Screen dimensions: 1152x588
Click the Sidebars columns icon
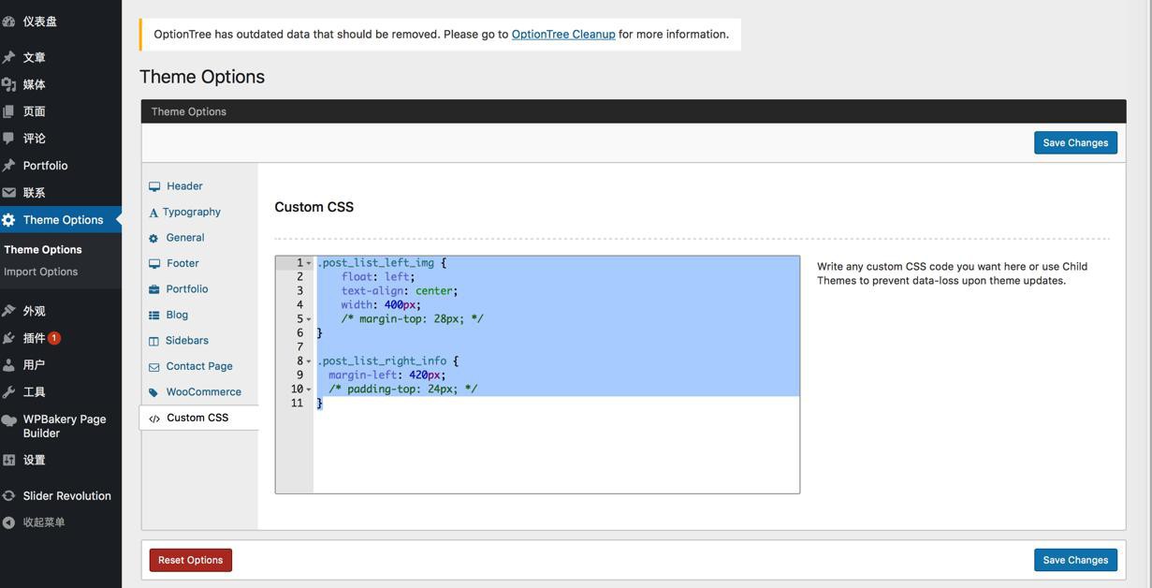[x=154, y=341]
